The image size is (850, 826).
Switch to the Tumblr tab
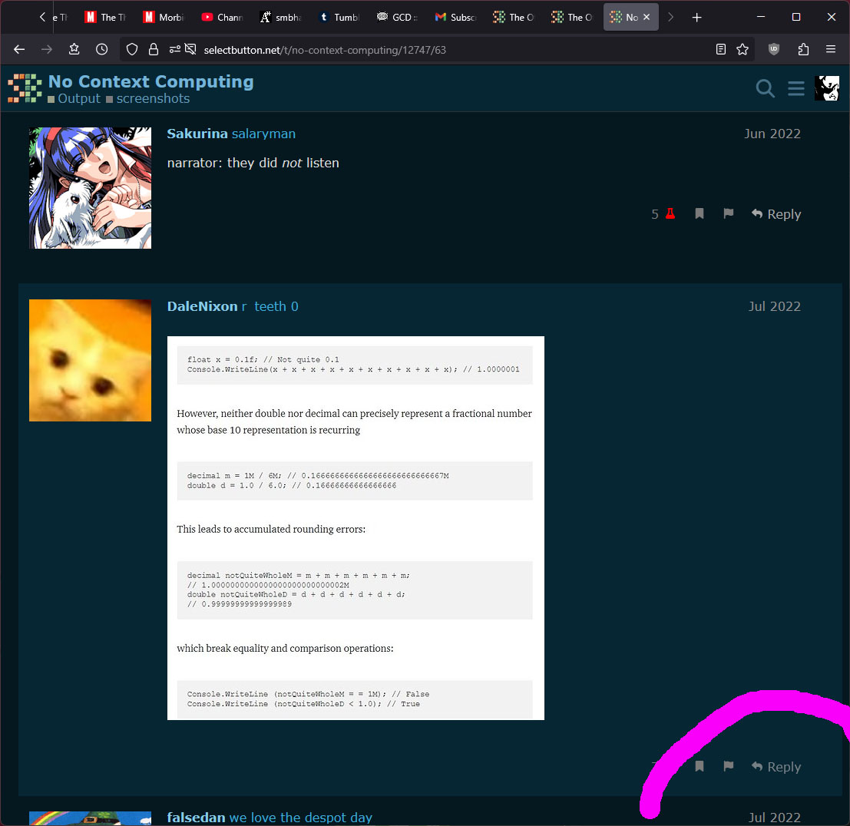click(x=342, y=17)
